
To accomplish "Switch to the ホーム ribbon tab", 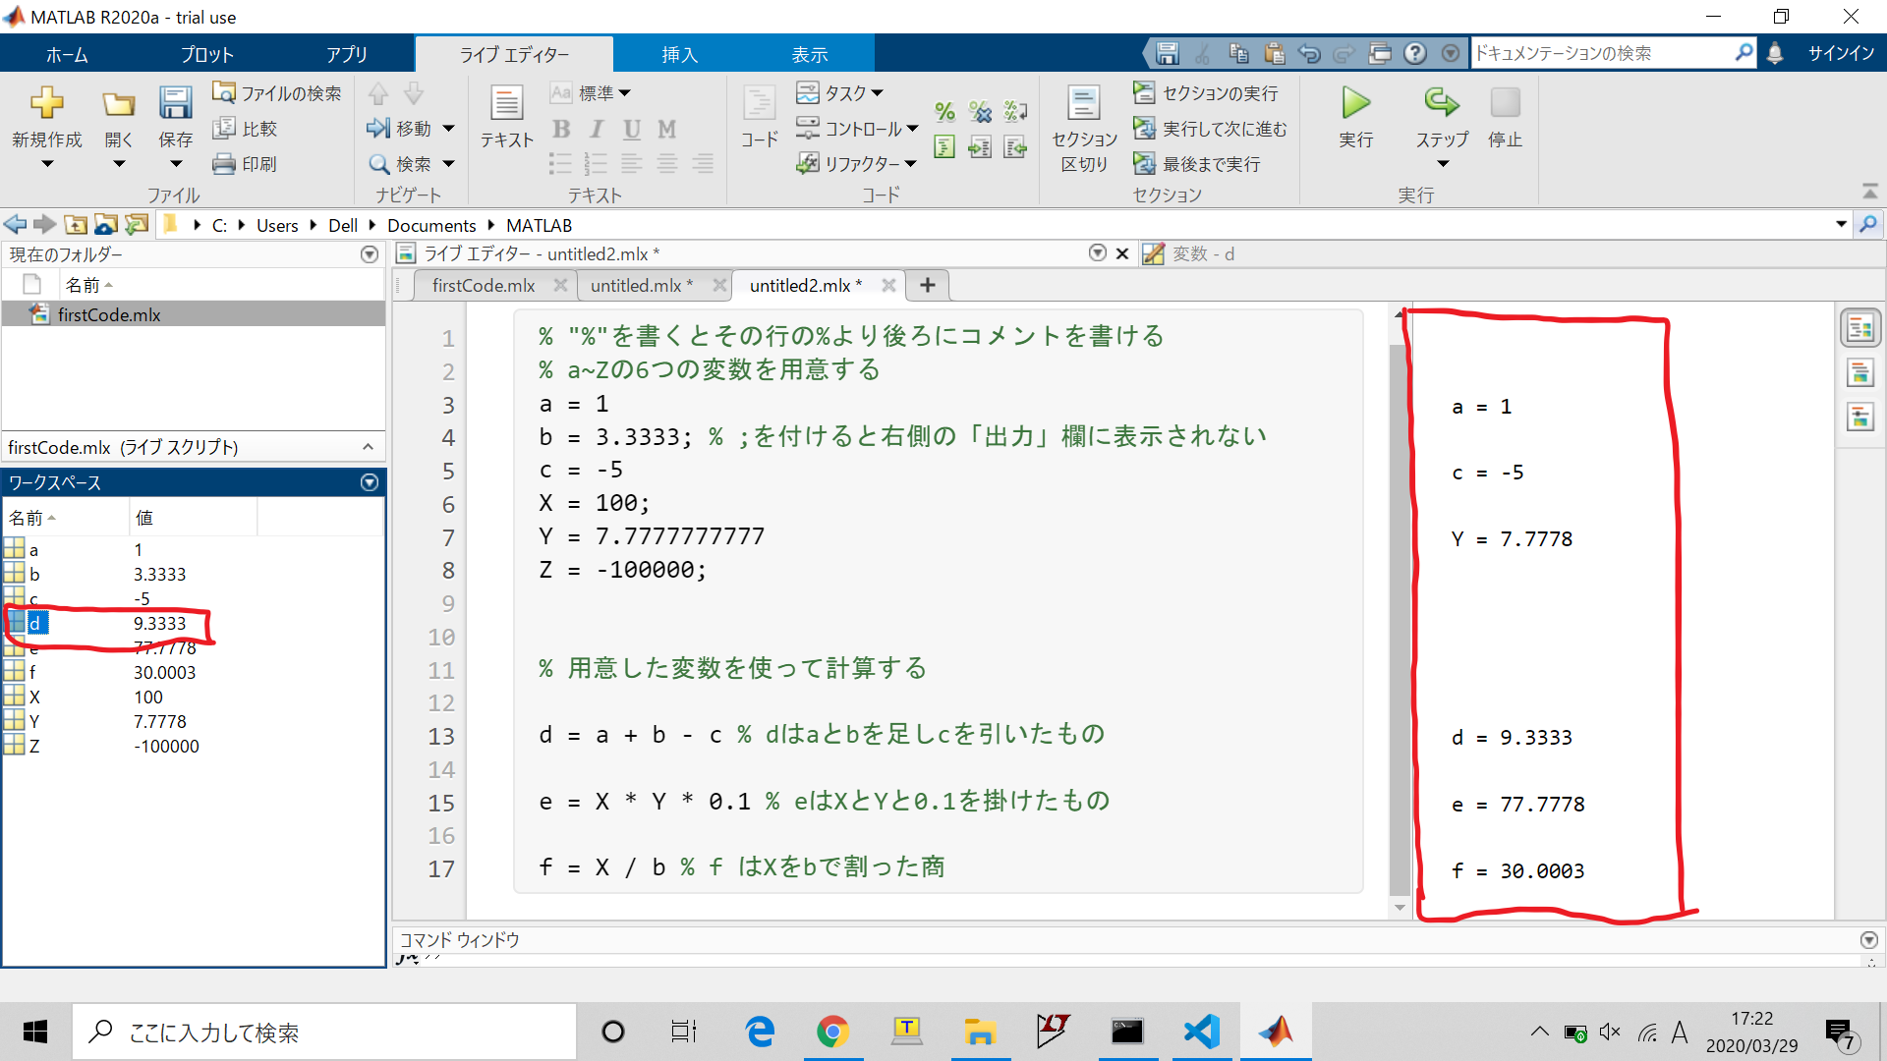I will (67, 54).
